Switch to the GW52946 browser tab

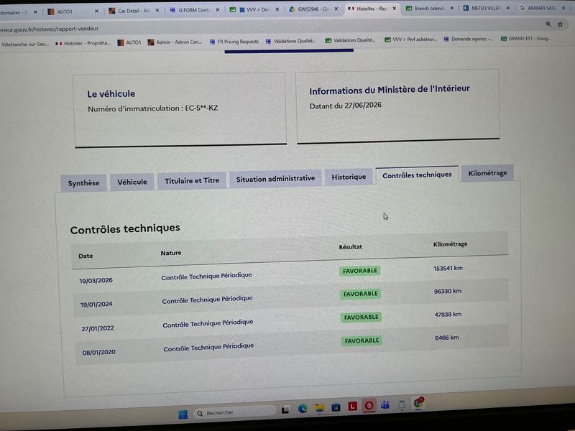point(313,9)
